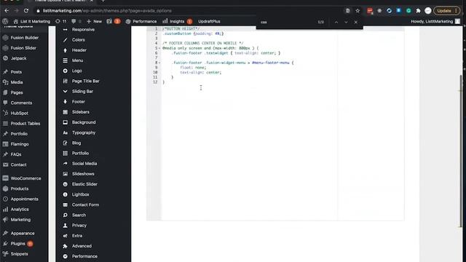
Task: Open Typography options
Action: point(84,132)
